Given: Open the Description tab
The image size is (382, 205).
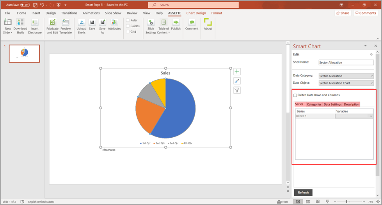Looking at the screenshot, I should [x=352, y=104].
